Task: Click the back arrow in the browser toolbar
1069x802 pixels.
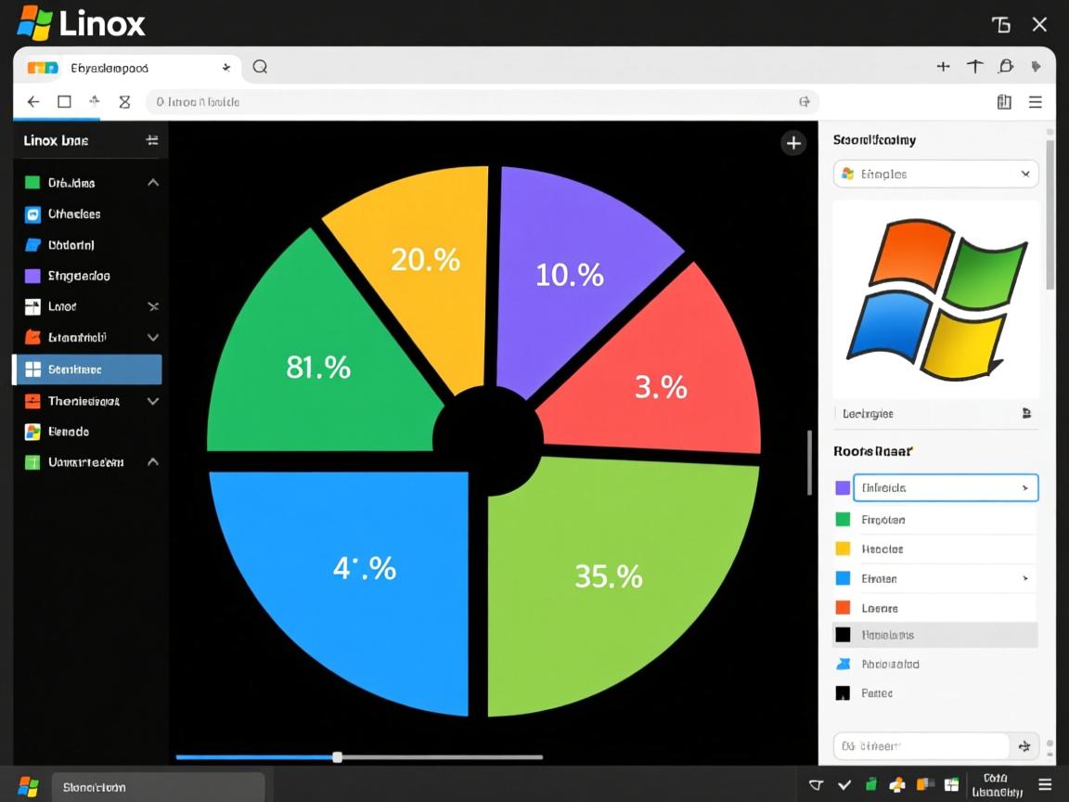Action: pos(33,102)
